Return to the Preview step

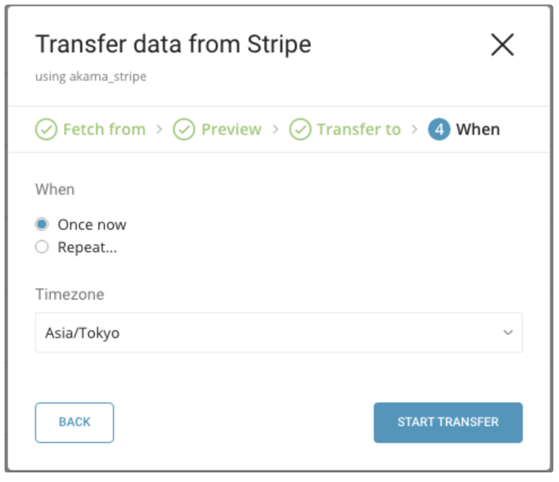(231, 129)
